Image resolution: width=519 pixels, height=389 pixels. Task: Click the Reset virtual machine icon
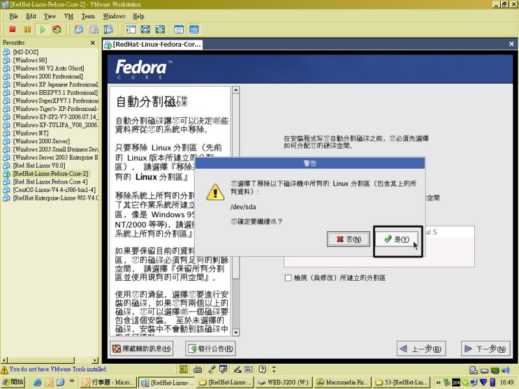coord(57,29)
